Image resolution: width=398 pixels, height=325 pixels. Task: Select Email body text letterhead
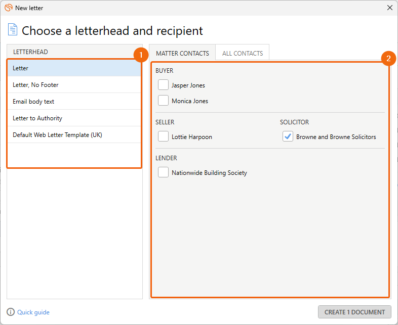[74, 102]
